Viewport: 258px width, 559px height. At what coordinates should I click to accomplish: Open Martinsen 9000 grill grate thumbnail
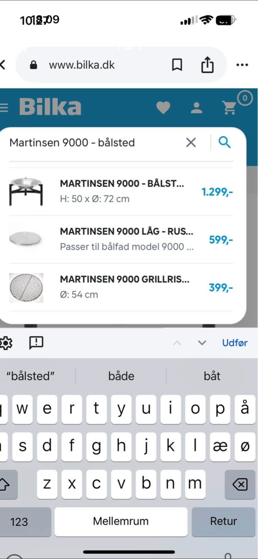point(26,288)
